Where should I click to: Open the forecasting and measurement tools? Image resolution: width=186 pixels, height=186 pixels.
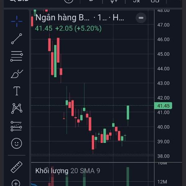16,126
